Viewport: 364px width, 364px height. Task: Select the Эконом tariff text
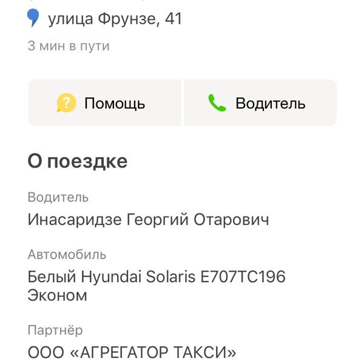point(58,295)
